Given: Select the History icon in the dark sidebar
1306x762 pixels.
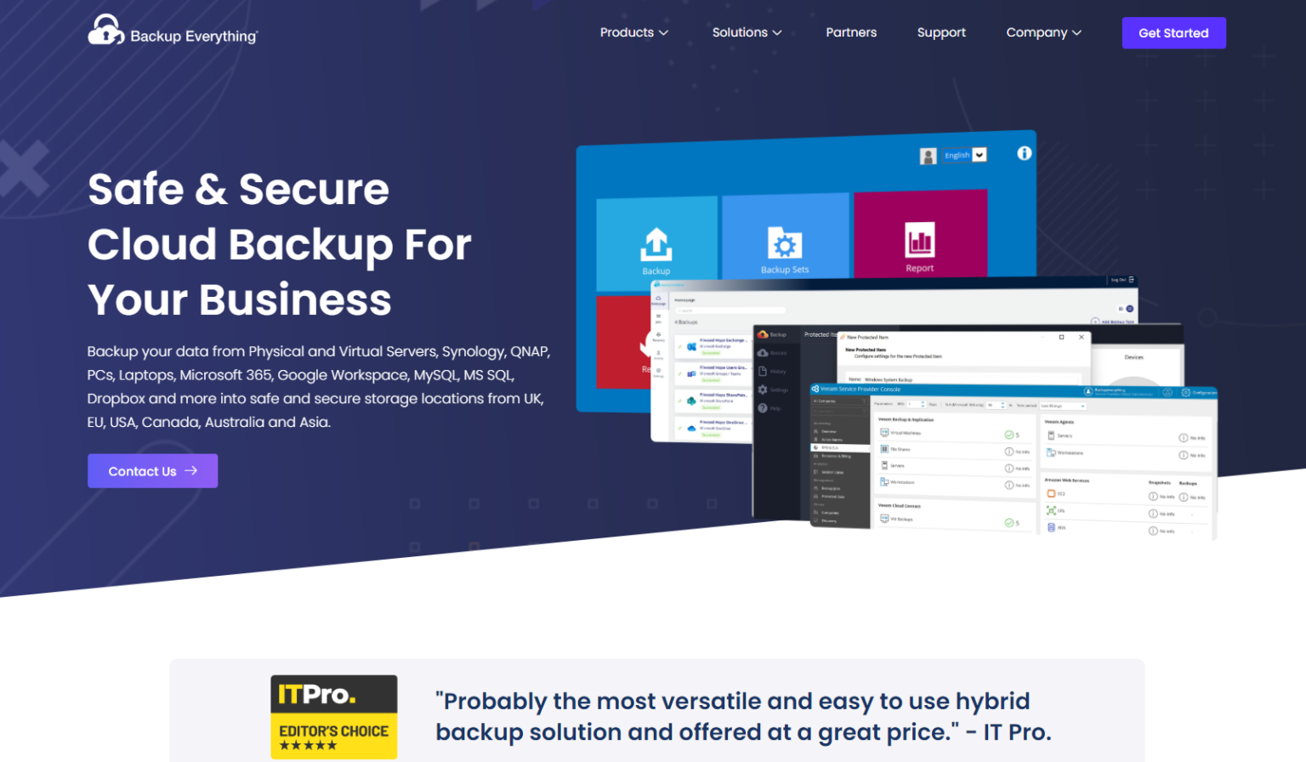Looking at the screenshot, I should [763, 371].
